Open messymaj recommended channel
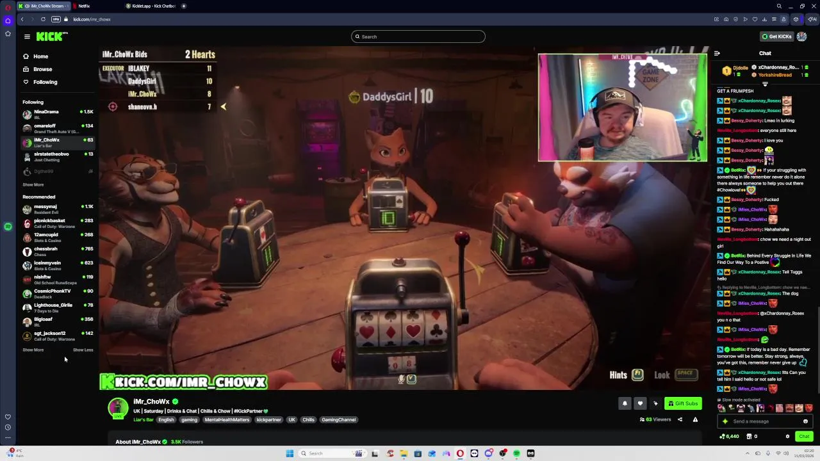 pyautogui.click(x=58, y=209)
